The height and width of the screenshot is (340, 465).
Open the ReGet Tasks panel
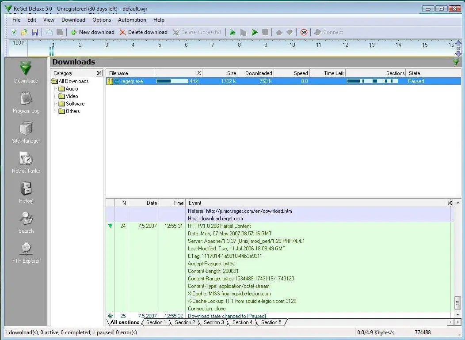pos(26,162)
